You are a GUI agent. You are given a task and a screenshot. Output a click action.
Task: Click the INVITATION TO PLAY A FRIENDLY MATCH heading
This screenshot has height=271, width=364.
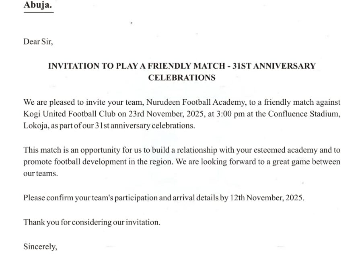[x=136, y=66]
